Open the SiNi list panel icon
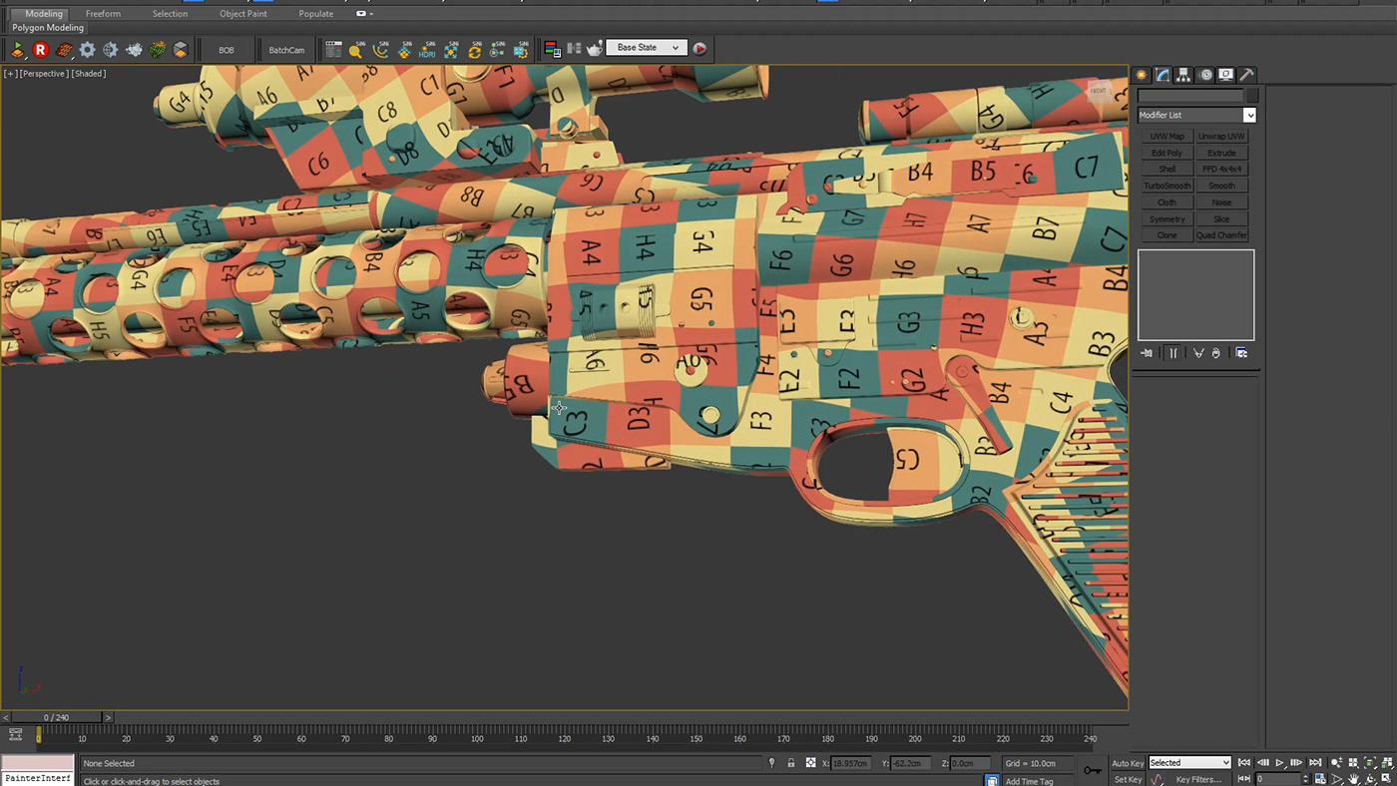The image size is (1397, 786). (333, 49)
